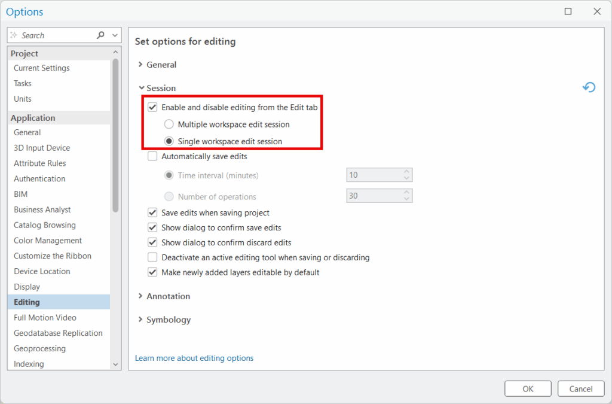Uncheck Enable and disable editing from Edit tab

(x=152, y=108)
